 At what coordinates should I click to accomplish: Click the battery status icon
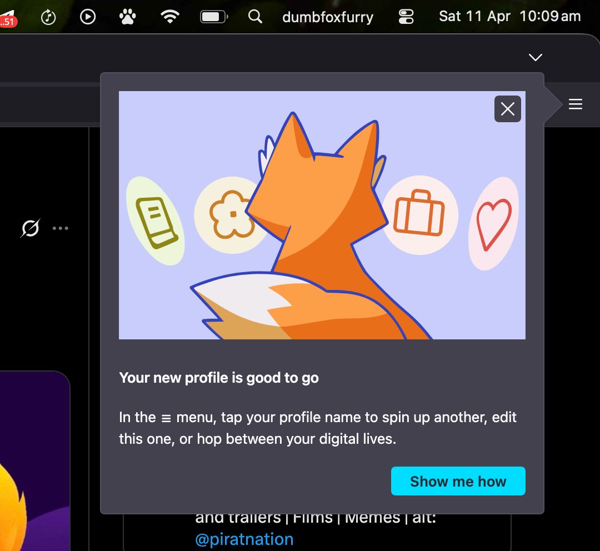click(x=214, y=17)
